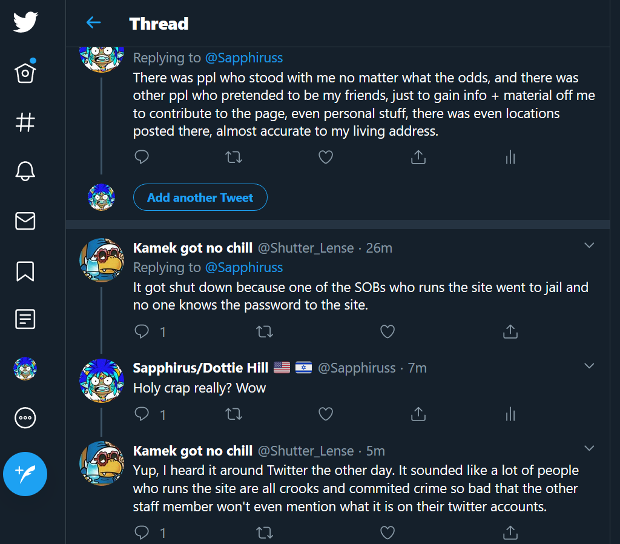
Task: Open @Sapphiruss link in Kamek's reply
Action: click(x=244, y=267)
